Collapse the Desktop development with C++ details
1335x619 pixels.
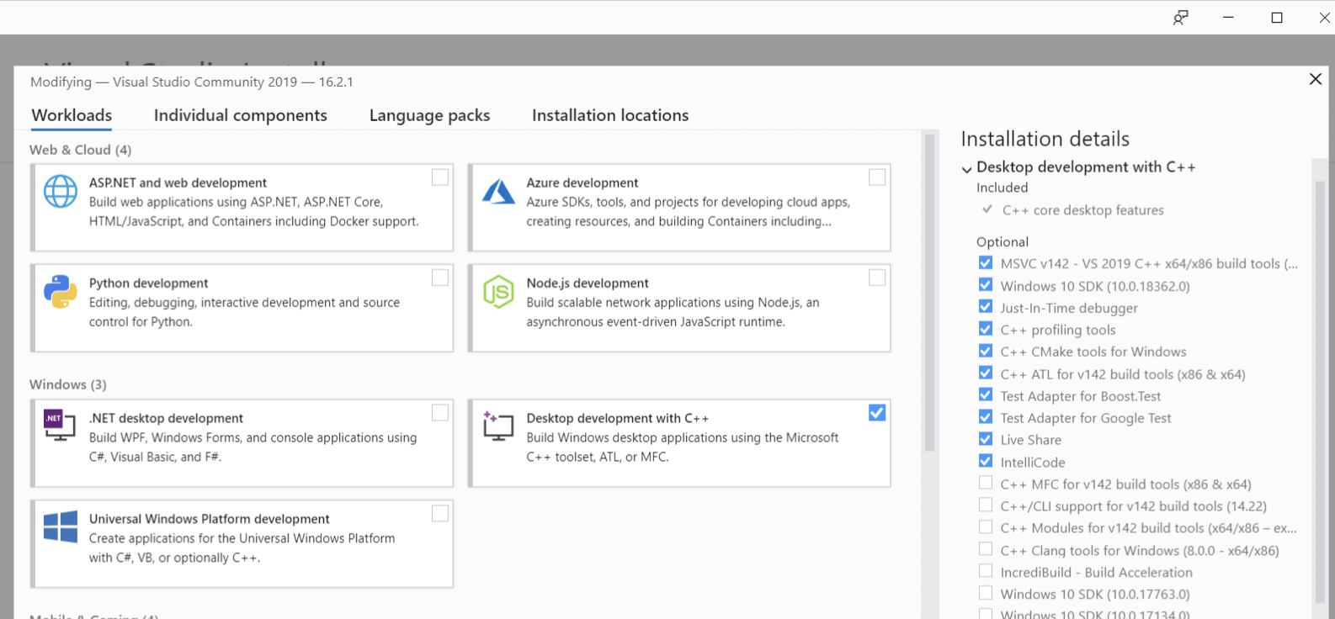967,168
